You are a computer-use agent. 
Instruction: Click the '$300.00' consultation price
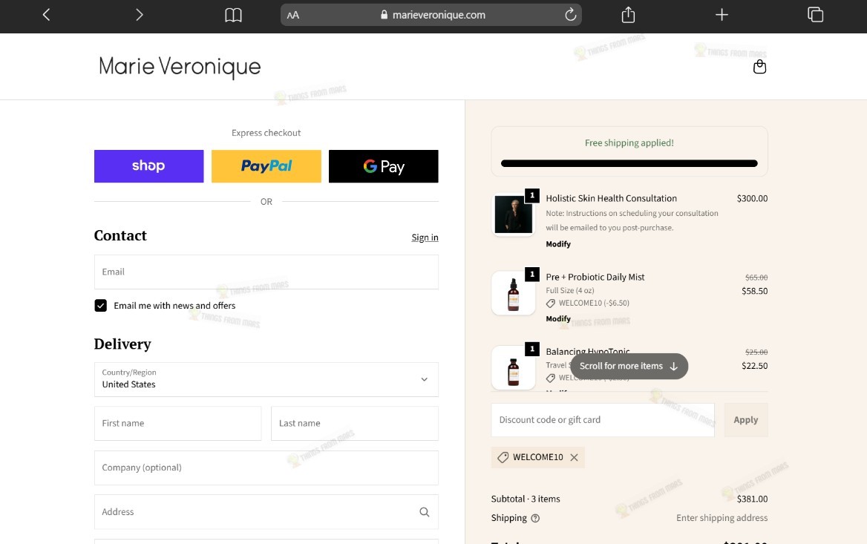752,198
